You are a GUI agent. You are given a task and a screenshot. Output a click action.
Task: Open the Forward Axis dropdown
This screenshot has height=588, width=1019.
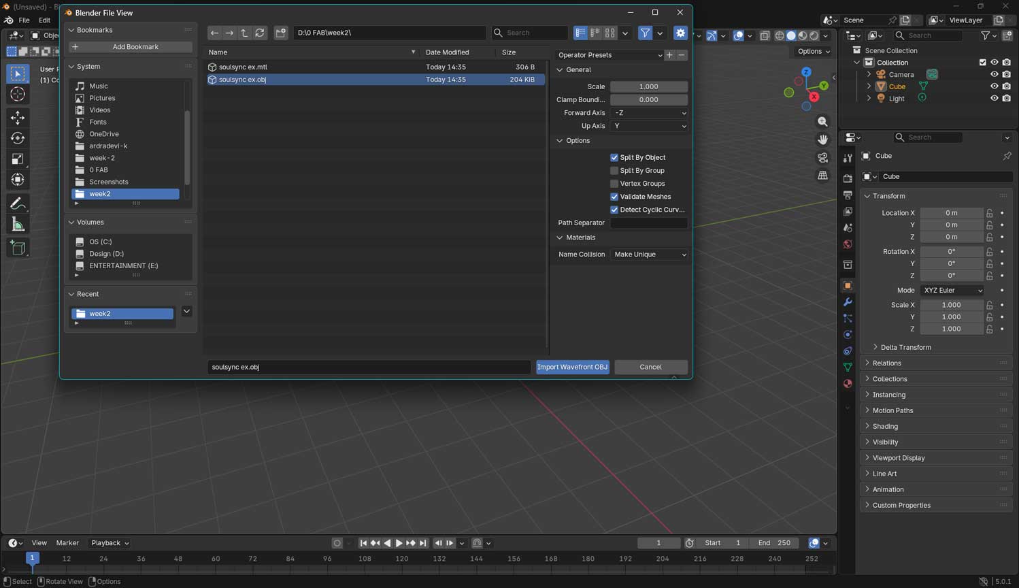coord(649,113)
